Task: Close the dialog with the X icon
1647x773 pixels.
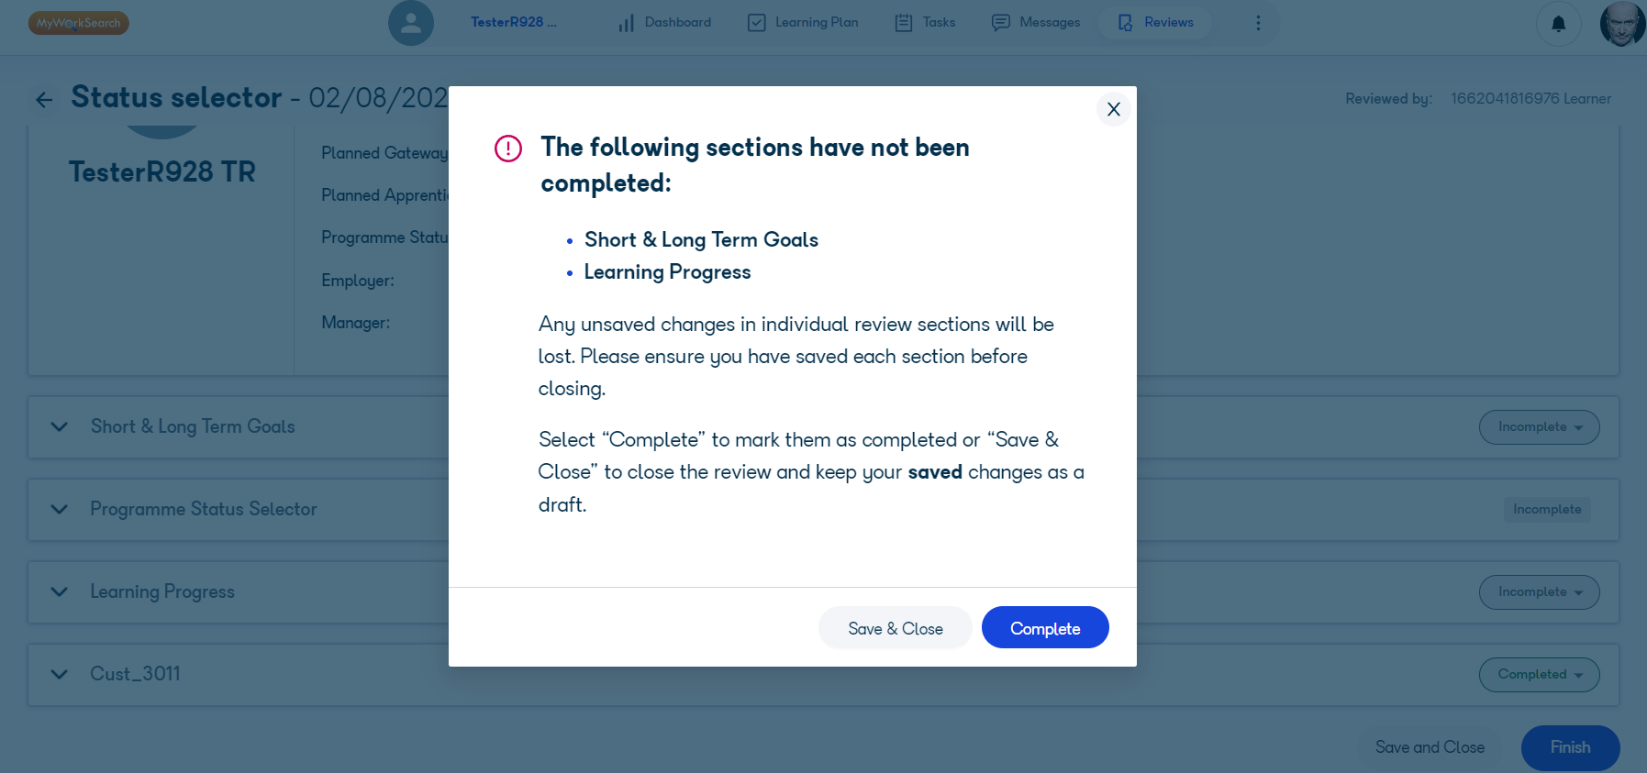Action: pos(1113,109)
